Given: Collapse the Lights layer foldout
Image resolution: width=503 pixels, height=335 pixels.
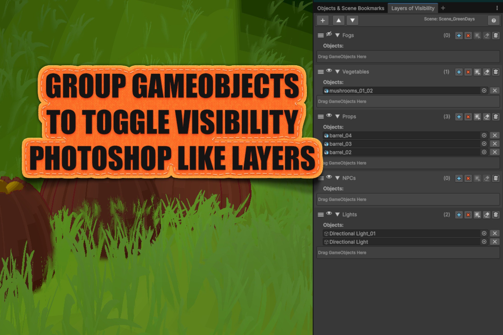Looking at the screenshot, I should click(x=337, y=214).
